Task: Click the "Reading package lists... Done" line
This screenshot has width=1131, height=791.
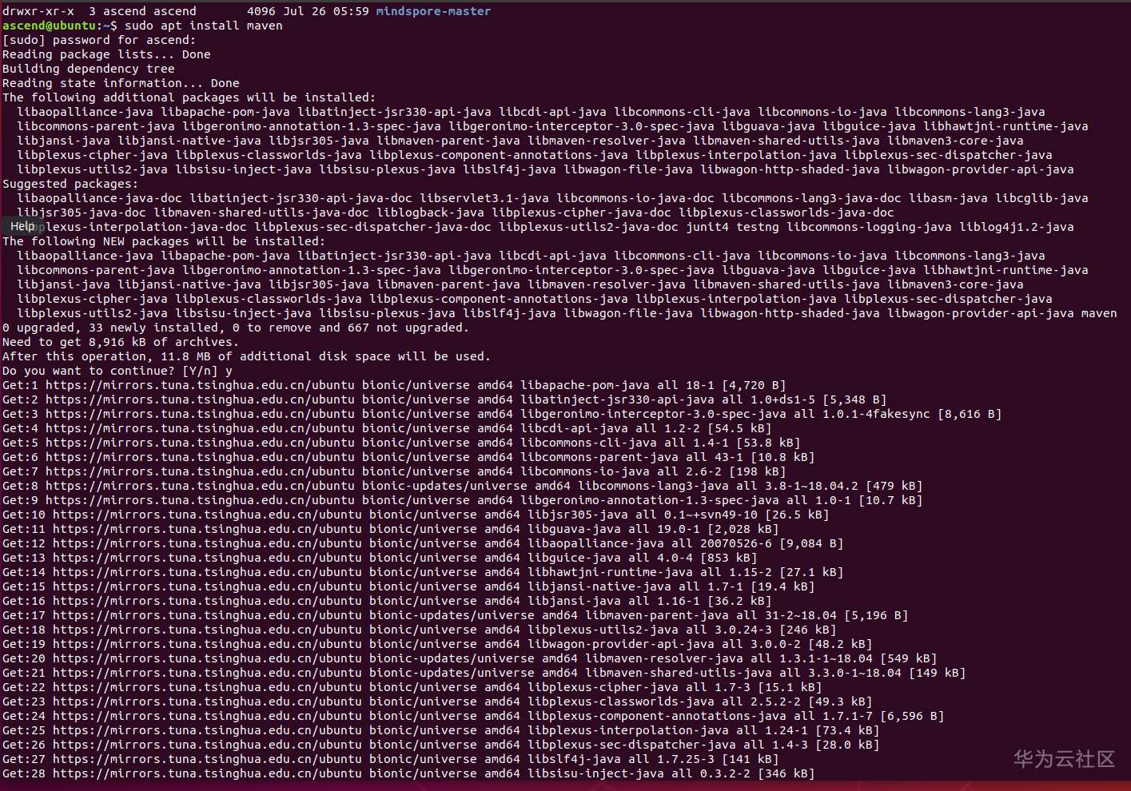Action: [x=106, y=54]
